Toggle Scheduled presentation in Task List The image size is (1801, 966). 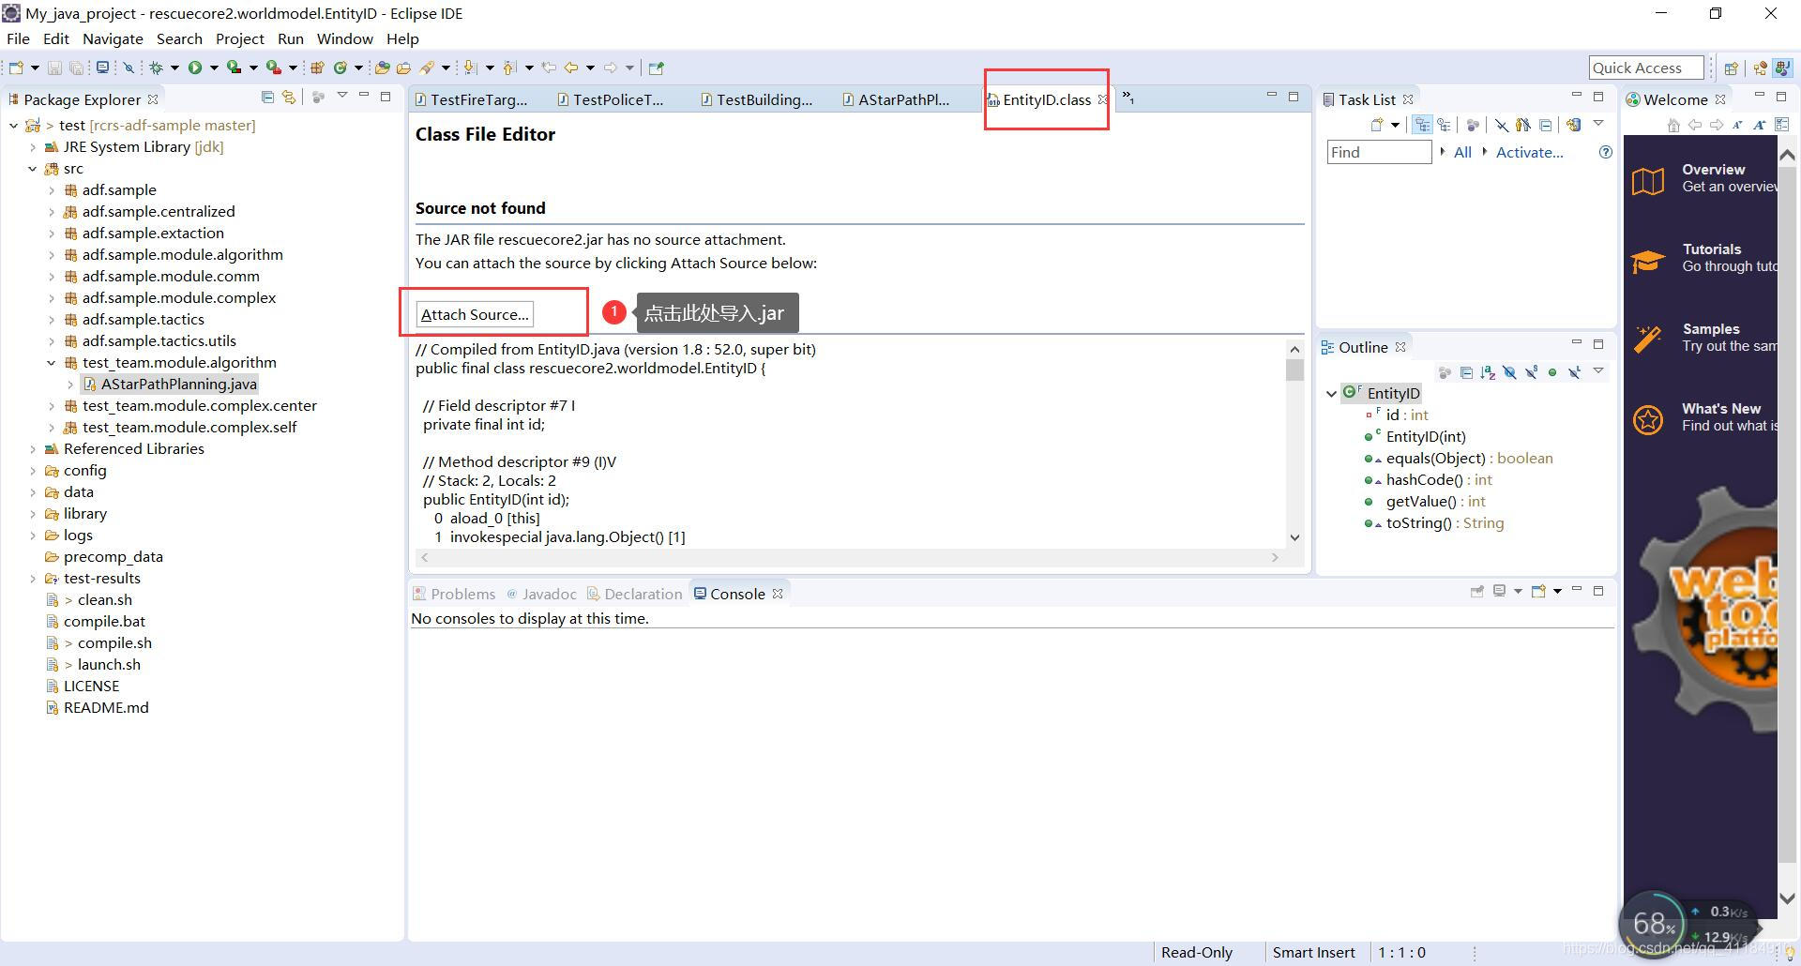1445,125
